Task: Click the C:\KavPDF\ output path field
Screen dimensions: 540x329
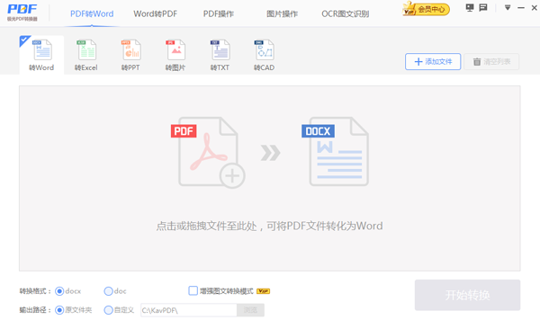Action: [x=189, y=310]
